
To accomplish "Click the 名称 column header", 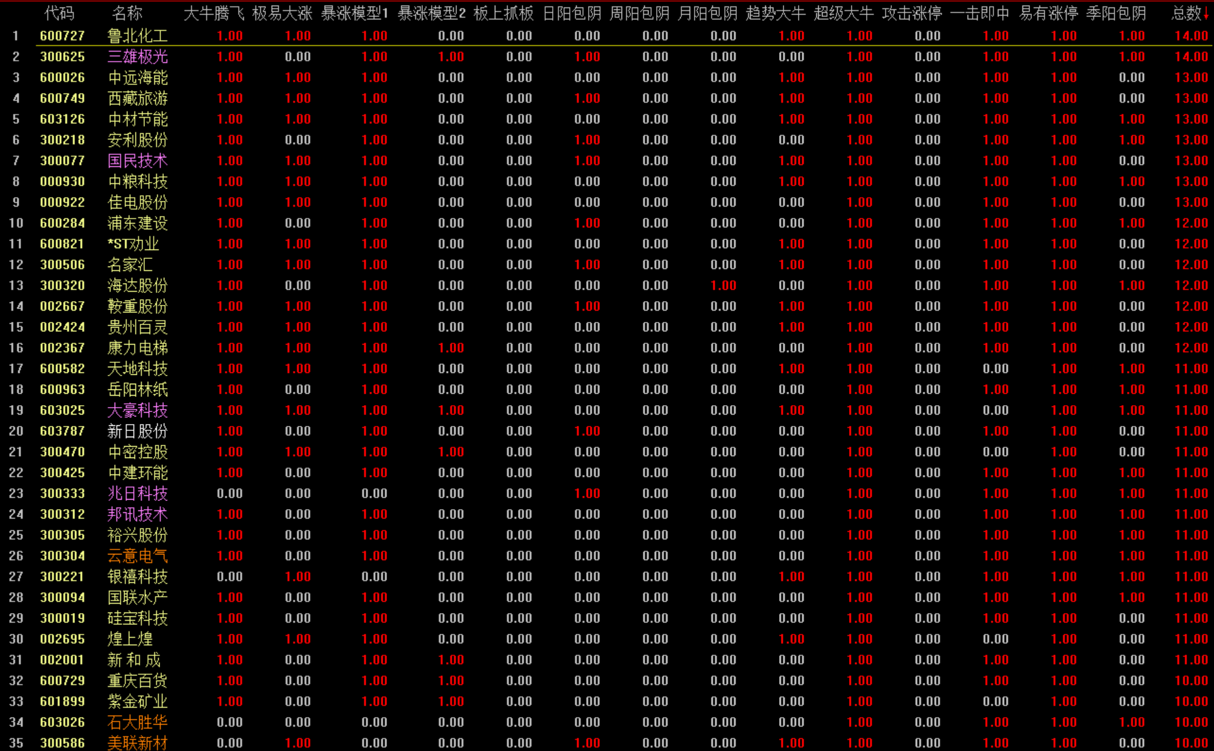I will (127, 13).
